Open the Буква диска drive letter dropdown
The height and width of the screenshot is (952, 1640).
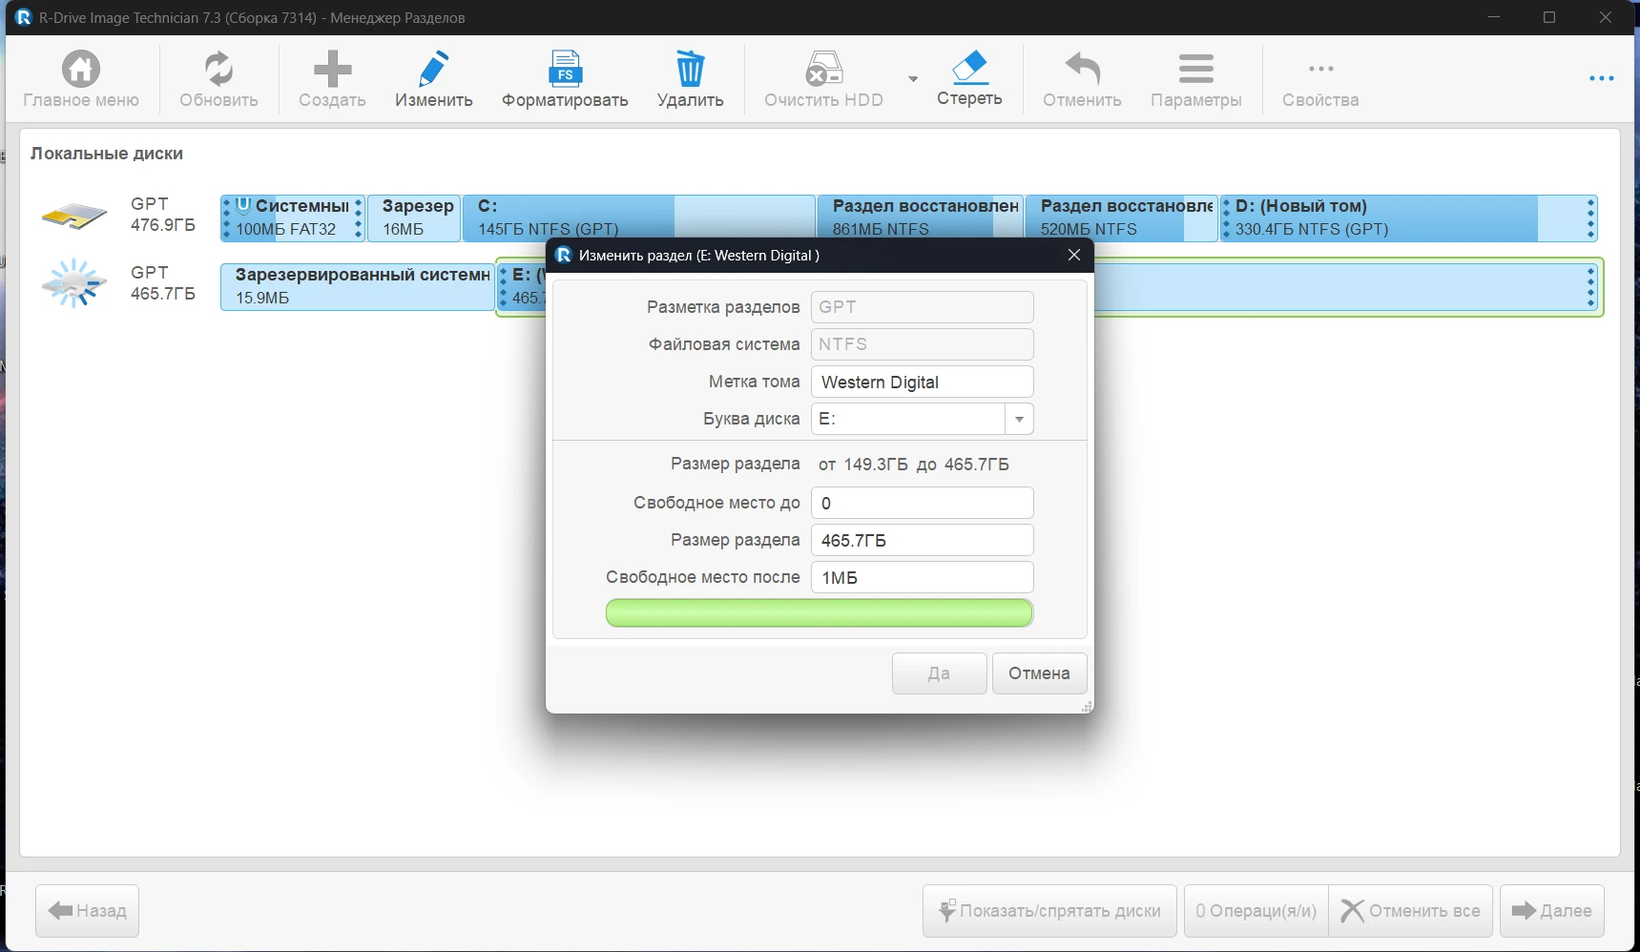coord(1019,420)
